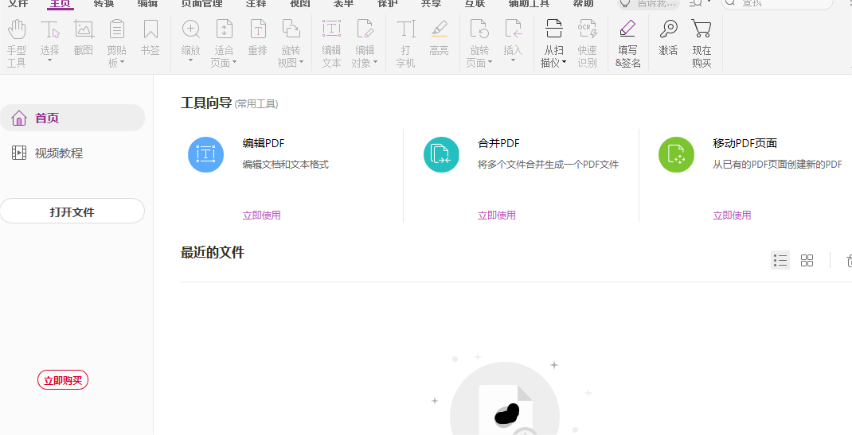Switch to the 页面管理 ribbon tab
852x435 pixels.
[x=201, y=3]
